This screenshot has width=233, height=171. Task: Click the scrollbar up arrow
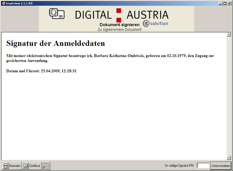tap(229, 34)
